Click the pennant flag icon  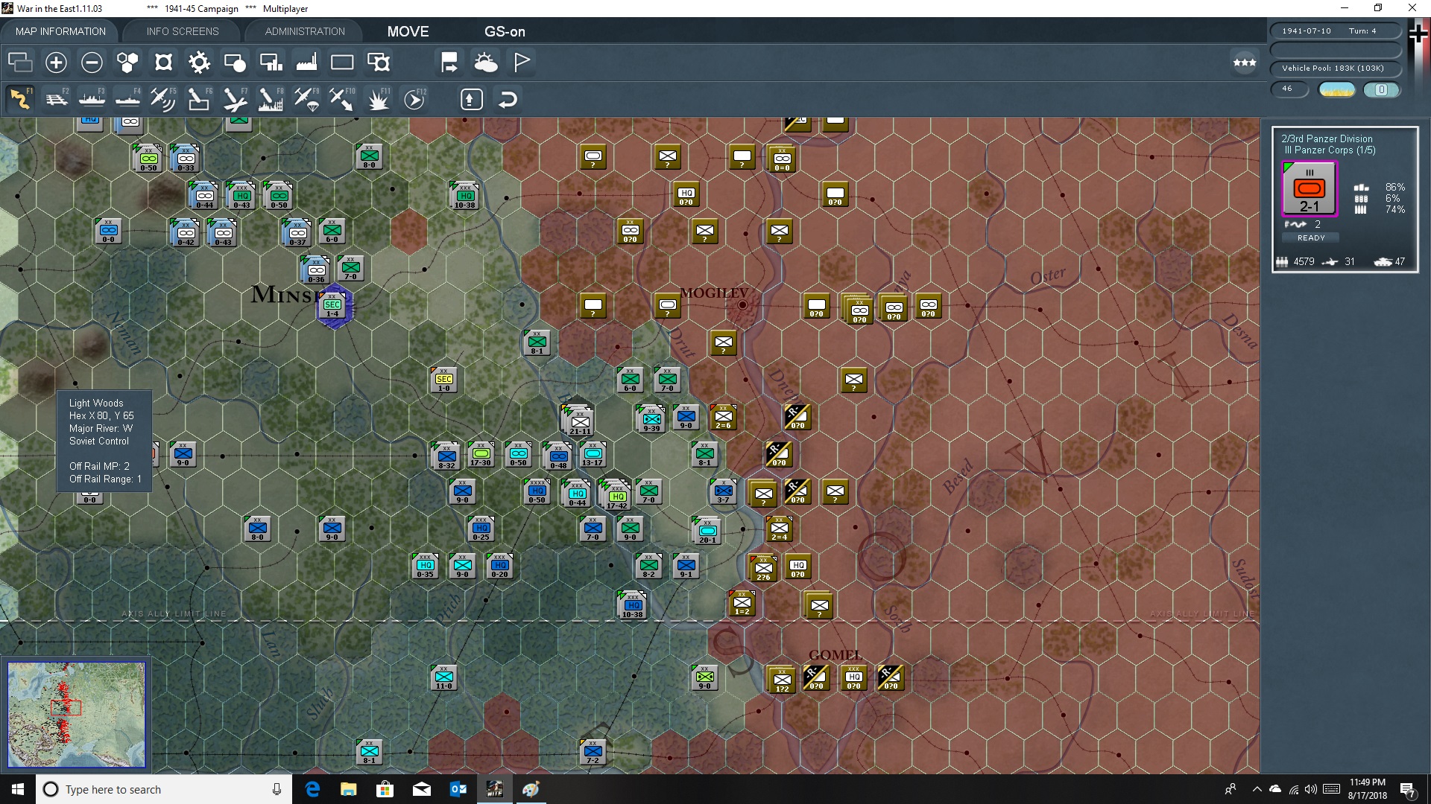coord(522,63)
